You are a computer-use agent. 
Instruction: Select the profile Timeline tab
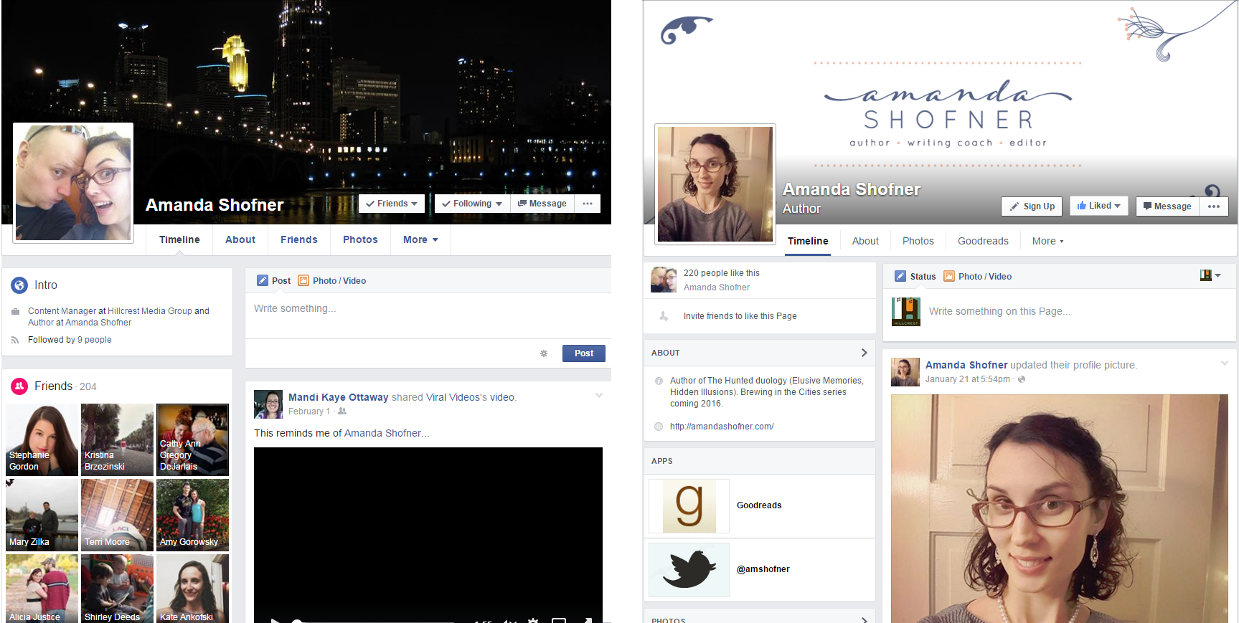coord(179,240)
